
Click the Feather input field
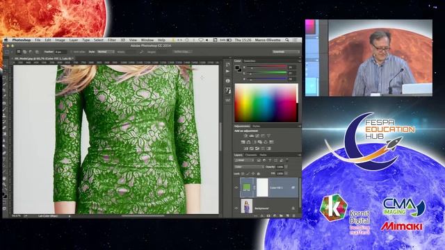(60, 52)
